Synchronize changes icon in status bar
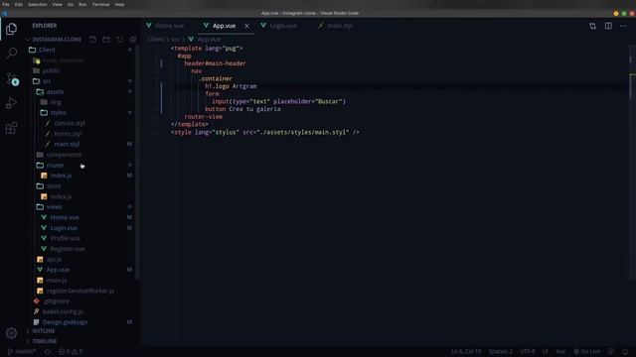636x357 pixels. point(48,352)
